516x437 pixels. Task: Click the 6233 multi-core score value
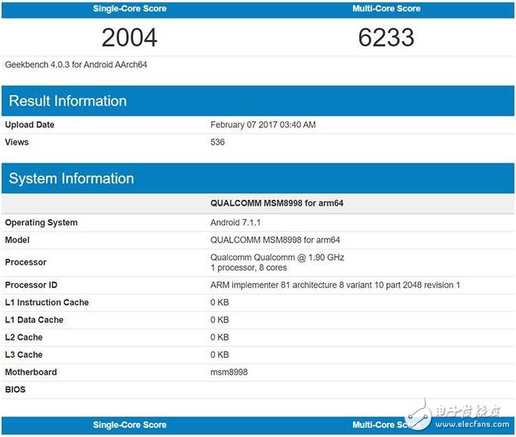[x=386, y=37]
